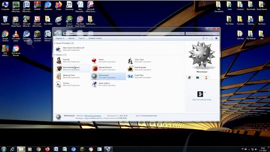Screen dimensions: 270x152
Task: Switch to statistics trophy tab in preview pane
Action: (x=206, y=78)
